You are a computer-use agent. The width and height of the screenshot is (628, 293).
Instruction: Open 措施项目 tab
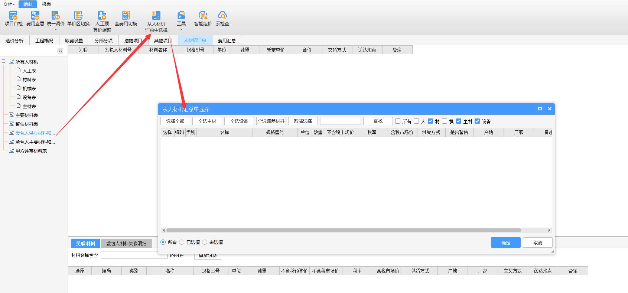click(133, 40)
